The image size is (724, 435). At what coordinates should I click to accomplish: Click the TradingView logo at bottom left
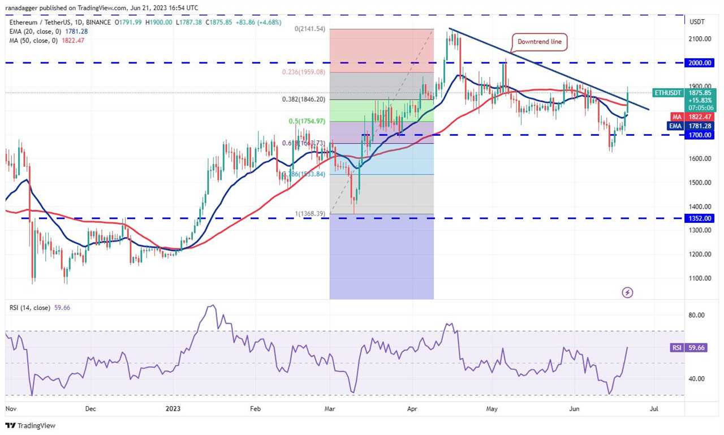coord(31,425)
